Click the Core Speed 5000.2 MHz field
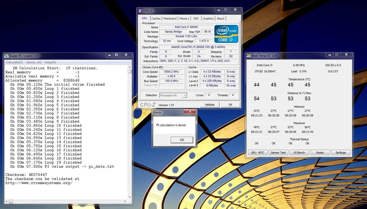The height and width of the screenshot is (209, 367). [x=171, y=72]
